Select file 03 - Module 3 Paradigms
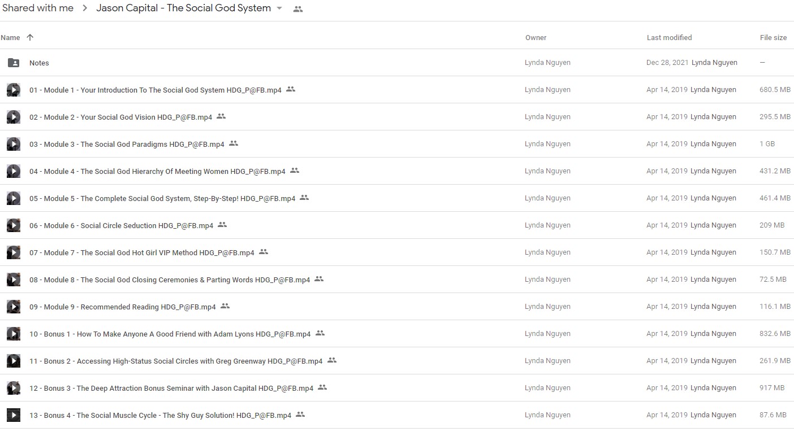The width and height of the screenshot is (794, 432). pos(127,145)
